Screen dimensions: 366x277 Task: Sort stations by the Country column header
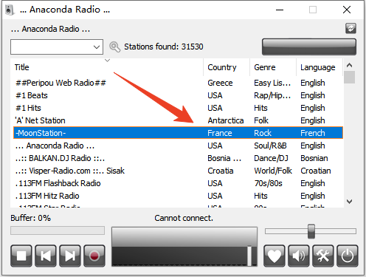227,67
